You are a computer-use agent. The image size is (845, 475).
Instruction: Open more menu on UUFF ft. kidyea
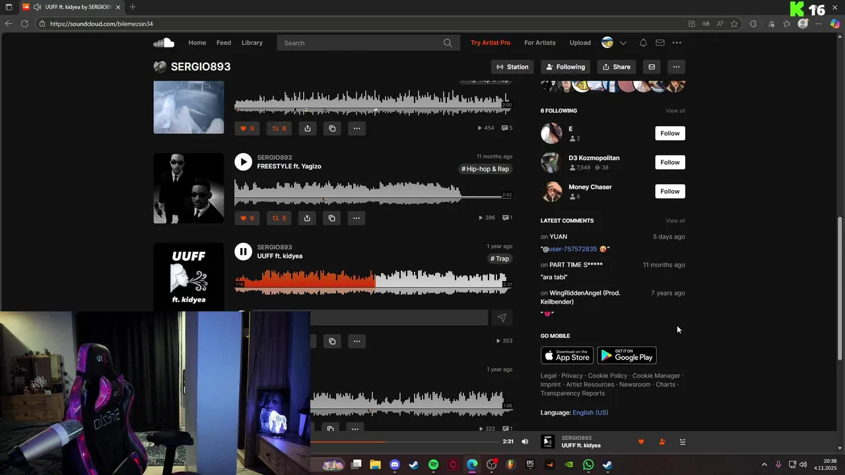(356, 341)
